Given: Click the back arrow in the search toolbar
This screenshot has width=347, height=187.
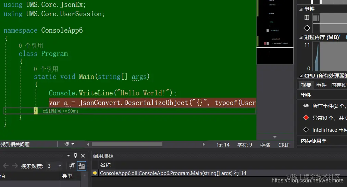Looking at the screenshot, I should [x=6, y=166].
